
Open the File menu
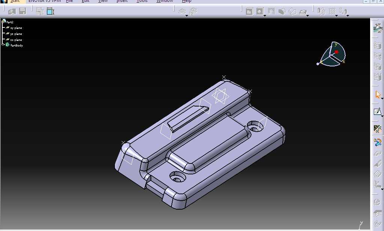pos(69,1)
